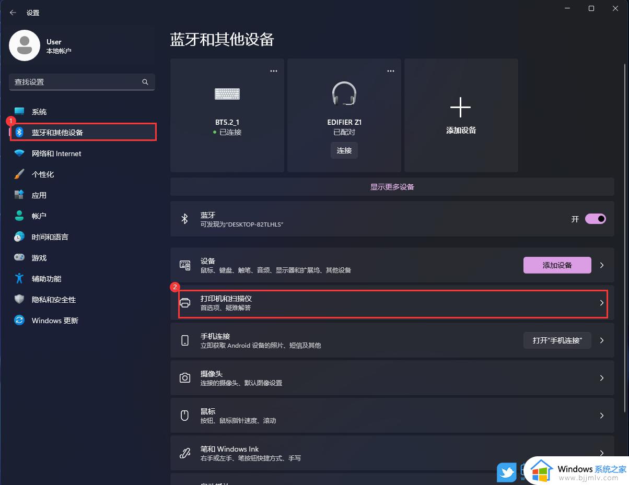Click the purple 添加设备 button
The width and height of the screenshot is (629, 485).
pos(557,265)
